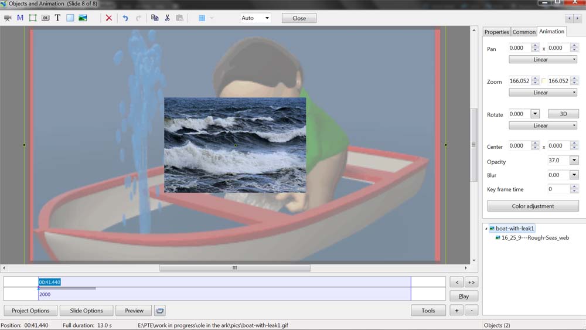
Task: Open Slide Options
Action: click(x=86, y=311)
